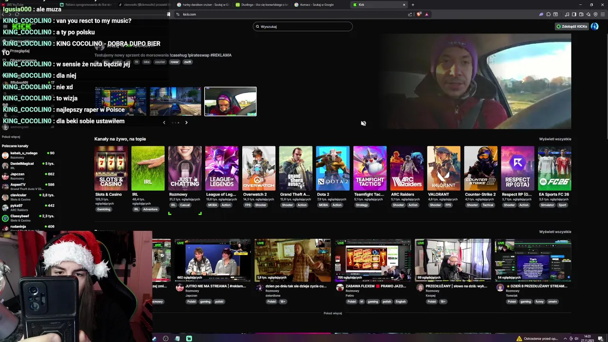Click the Brave Rewards triangle icon

click(427, 14)
